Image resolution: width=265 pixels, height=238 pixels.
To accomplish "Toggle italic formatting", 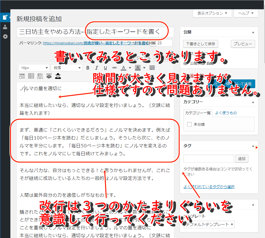I will (x=96, y=68).
